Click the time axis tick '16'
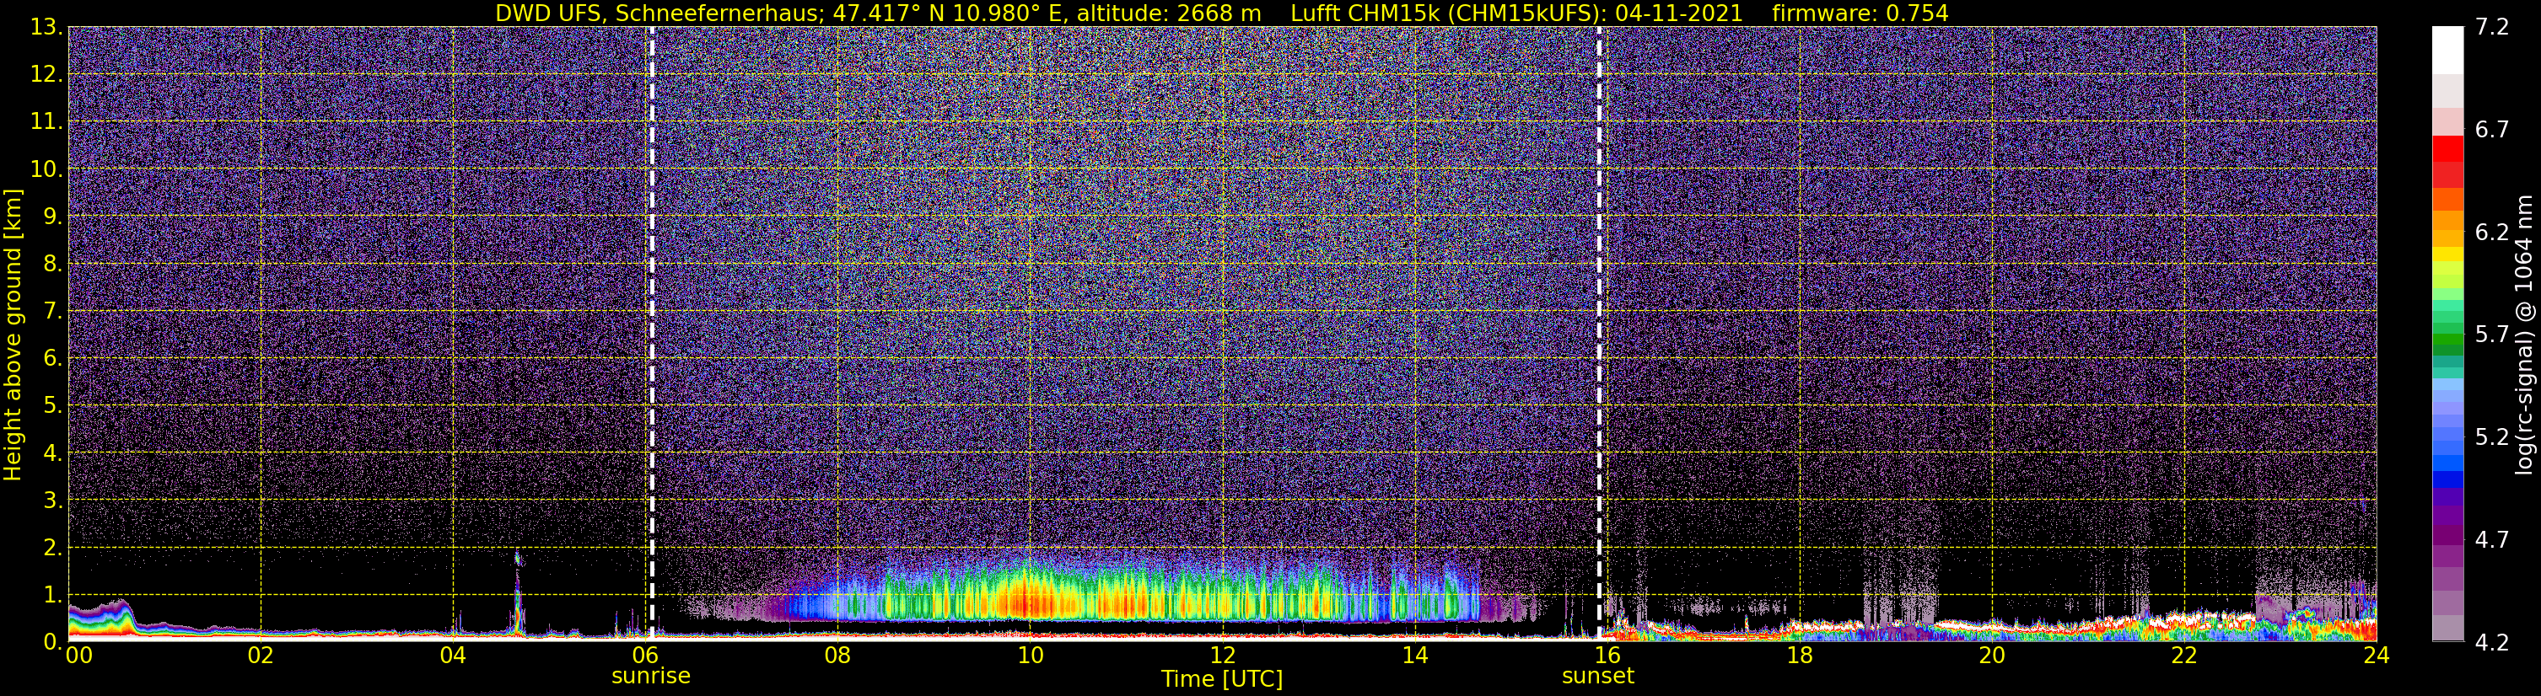The width and height of the screenshot is (2541, 696). tap(1607, 656)
